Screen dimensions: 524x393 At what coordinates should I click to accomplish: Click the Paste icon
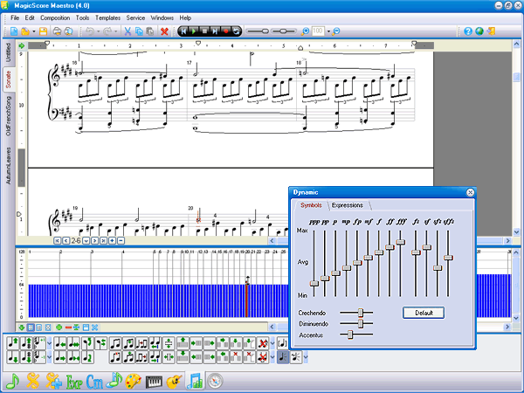(x=150, y=31)
